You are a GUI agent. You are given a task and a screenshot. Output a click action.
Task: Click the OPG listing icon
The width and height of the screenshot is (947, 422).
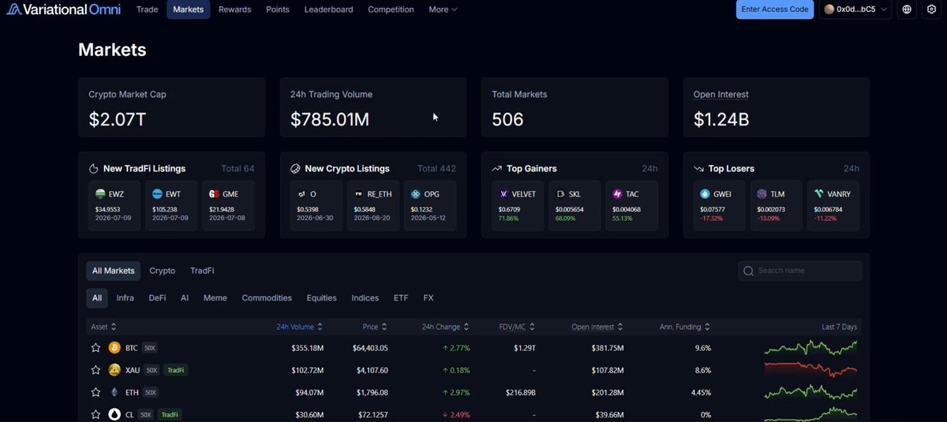coord(416,194)
